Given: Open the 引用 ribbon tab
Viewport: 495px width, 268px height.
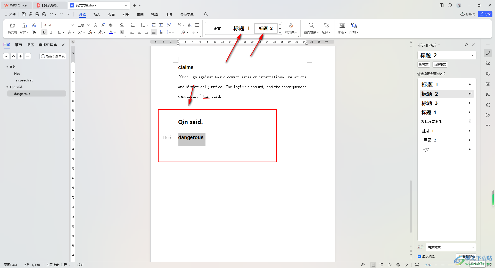Looking at the screenshot, I should pyautogui.click(x=126, y=14).
